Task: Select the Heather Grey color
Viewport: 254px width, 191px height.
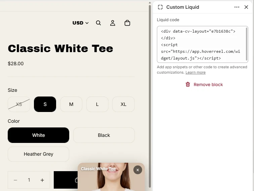Action: (x=38, y=154)
